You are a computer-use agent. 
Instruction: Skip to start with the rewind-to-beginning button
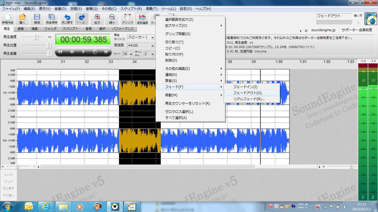click(x=60, y=52)
